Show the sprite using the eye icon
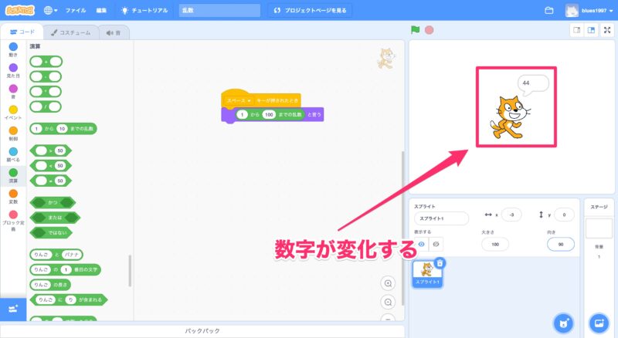The image size is (618, 338). coord(422,244)
